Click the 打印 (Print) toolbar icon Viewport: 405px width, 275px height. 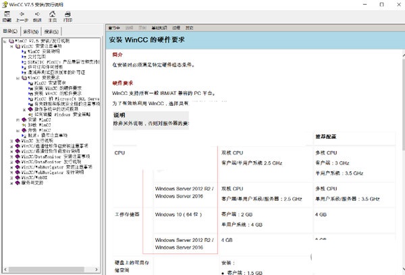click(67, 17)
